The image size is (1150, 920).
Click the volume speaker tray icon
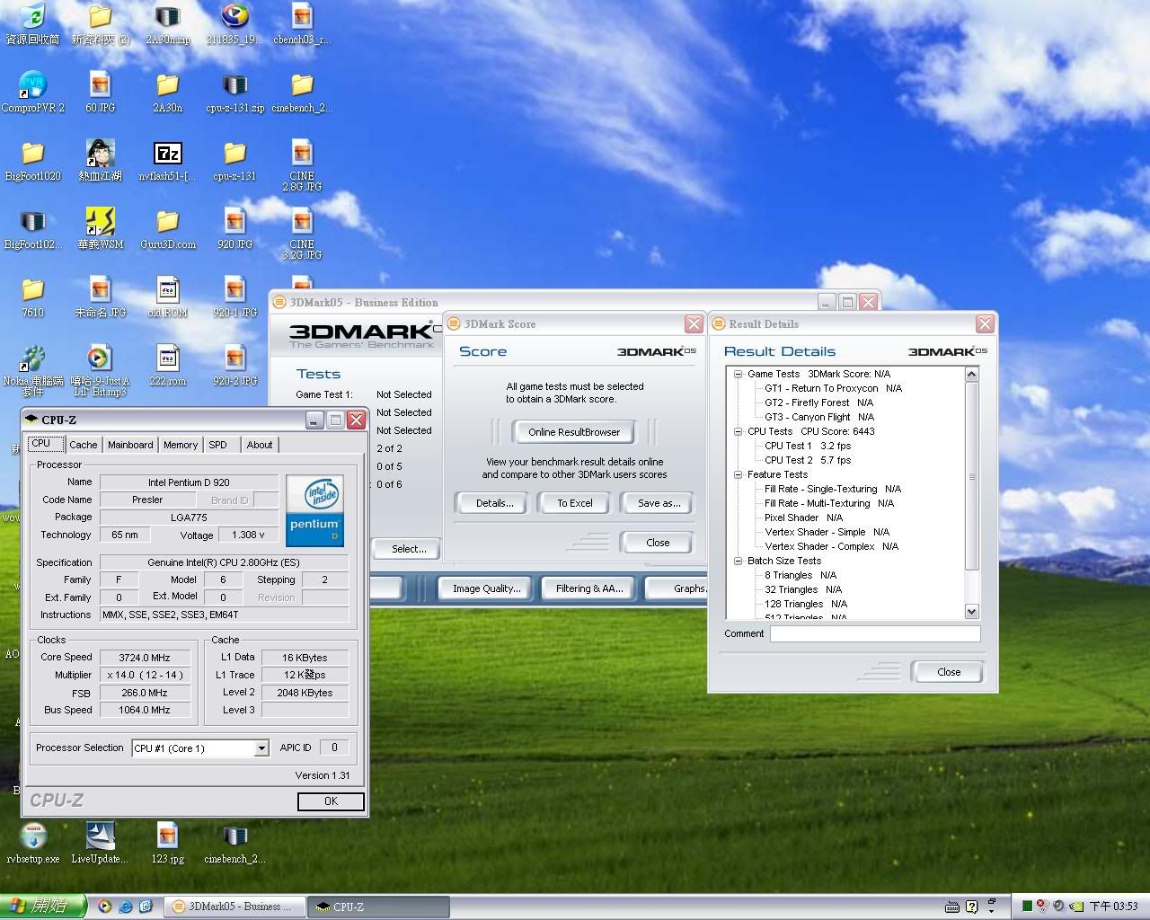[x=1059, y=907]
